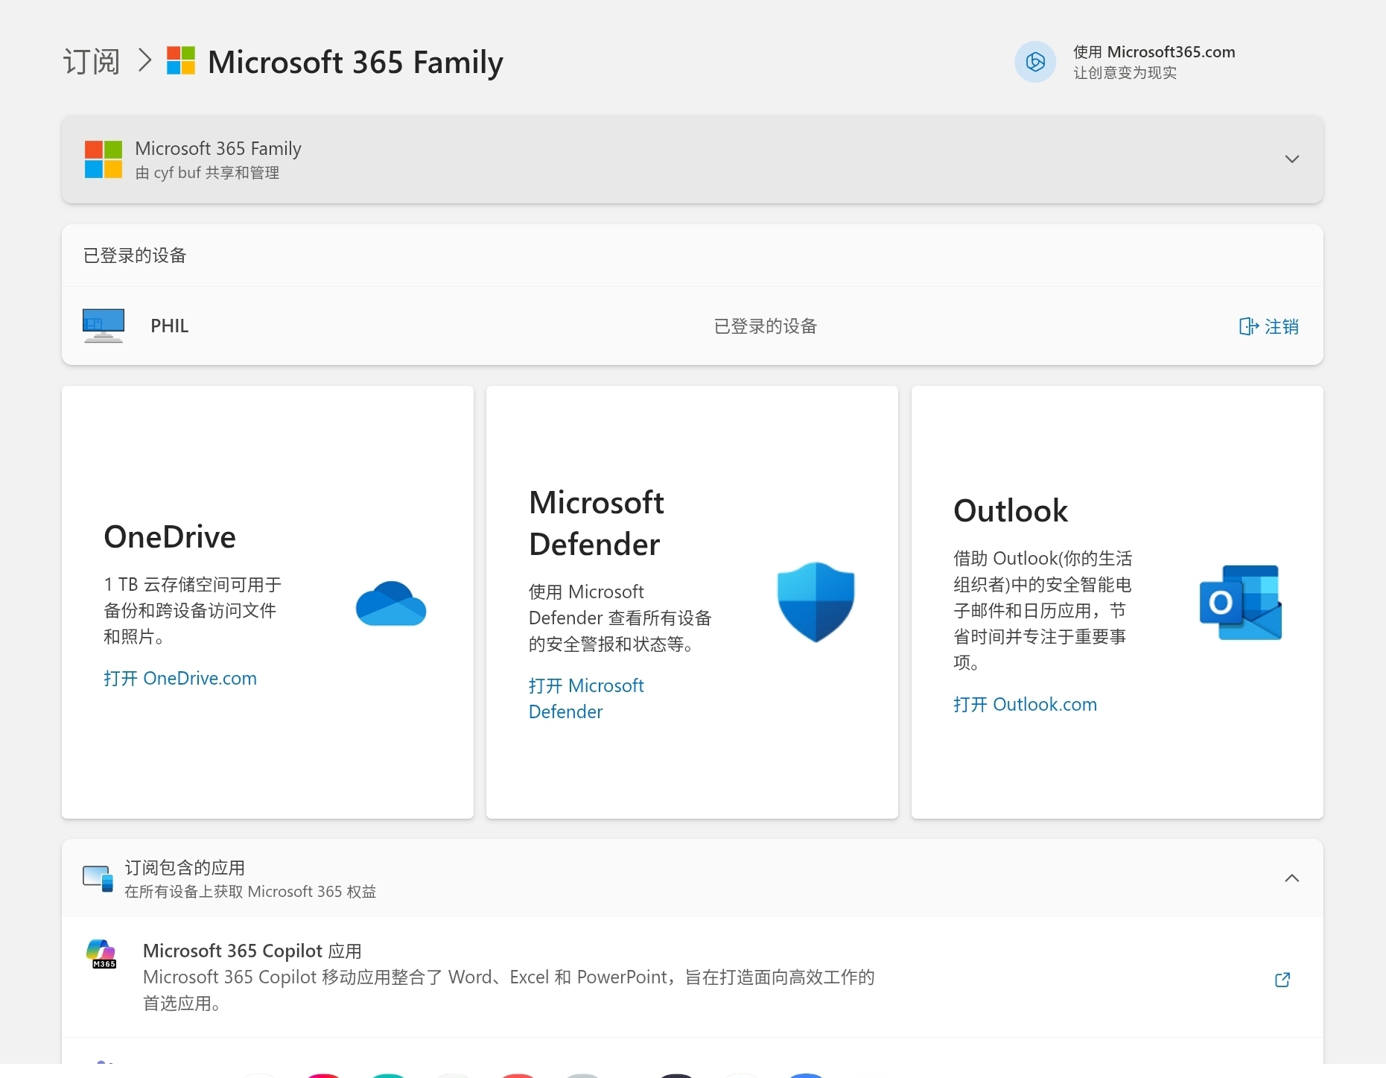Open 打开 Outlook.com link
The image size is (1386, 1078).
(x=1025, y=704)
